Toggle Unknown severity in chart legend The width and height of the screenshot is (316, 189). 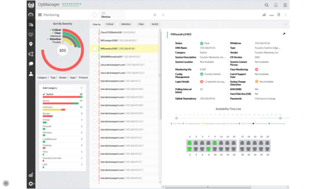click(56, 36)
